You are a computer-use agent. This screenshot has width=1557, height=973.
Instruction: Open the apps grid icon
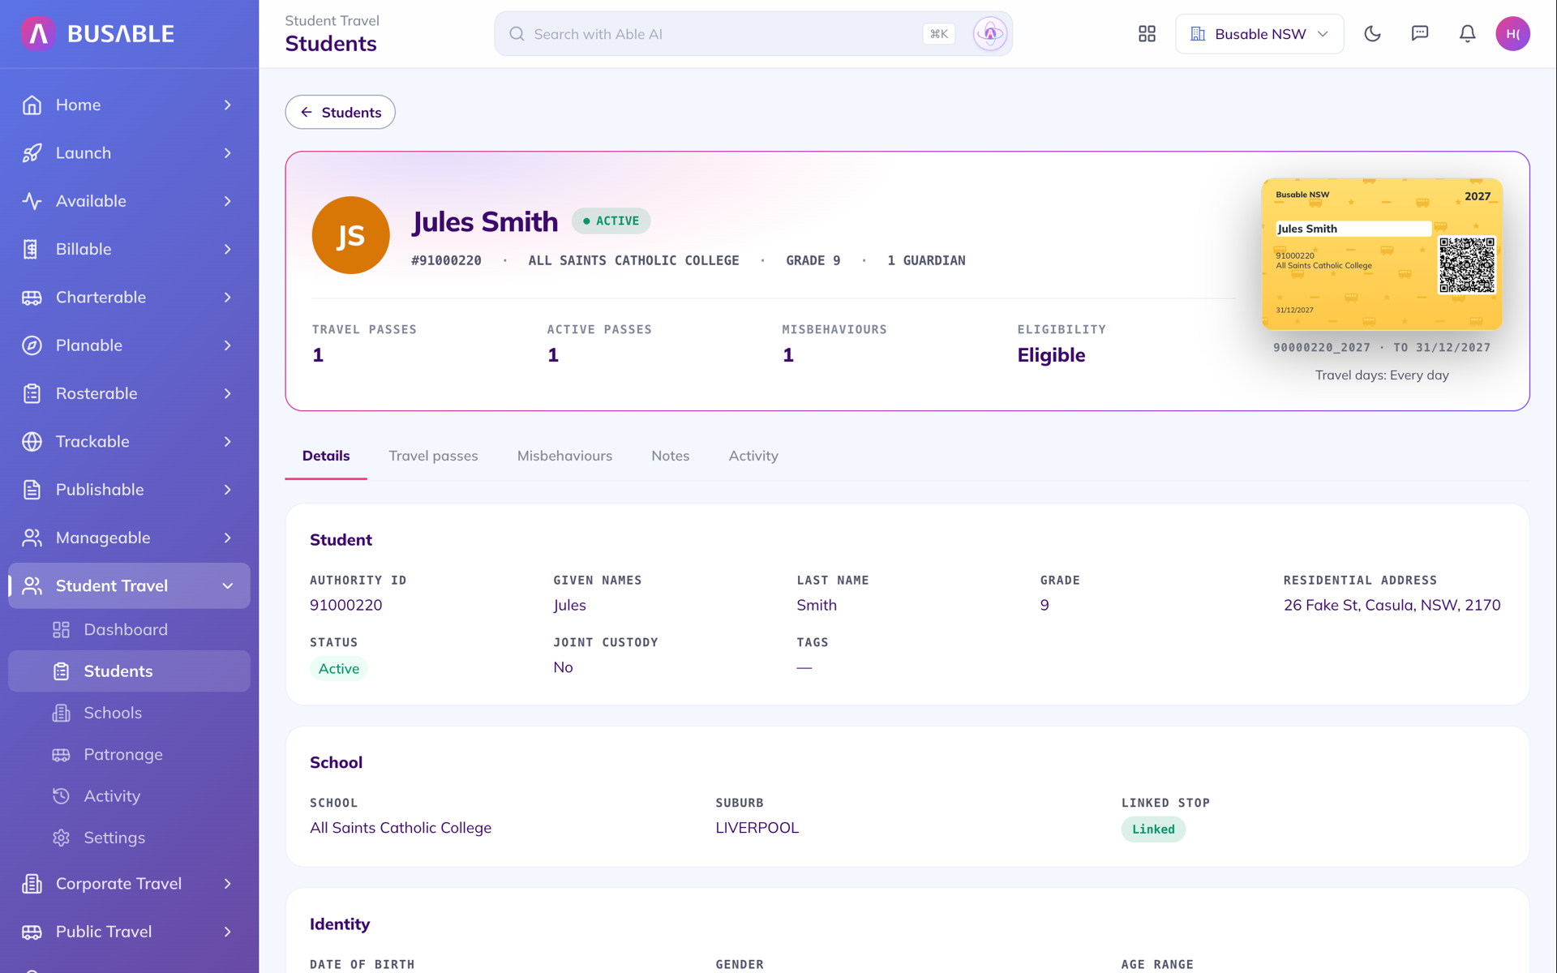click(x=1147, y=34)
